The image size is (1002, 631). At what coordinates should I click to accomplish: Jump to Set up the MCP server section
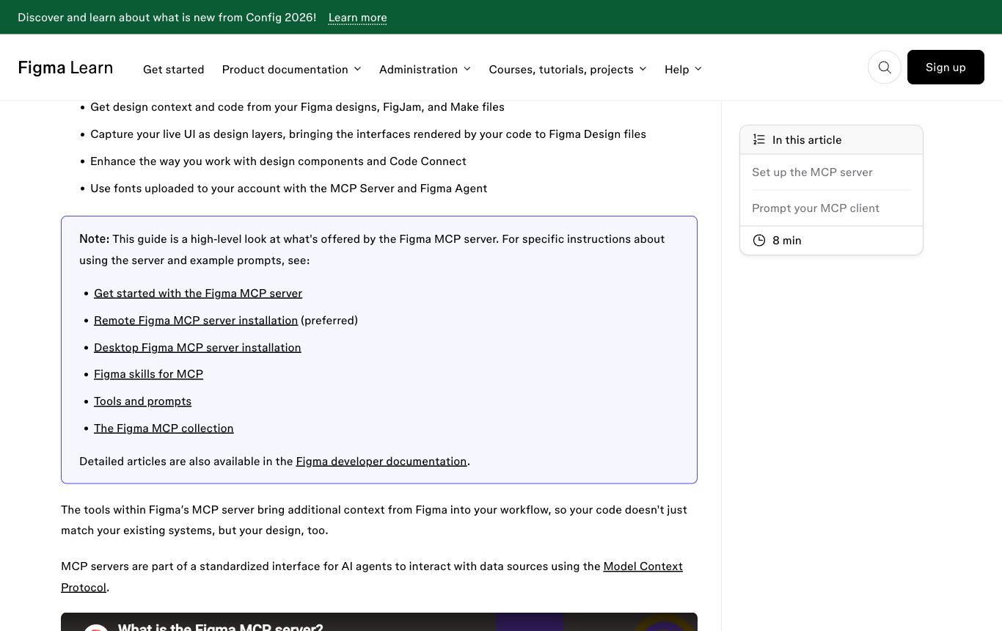(x=812, y=172)
